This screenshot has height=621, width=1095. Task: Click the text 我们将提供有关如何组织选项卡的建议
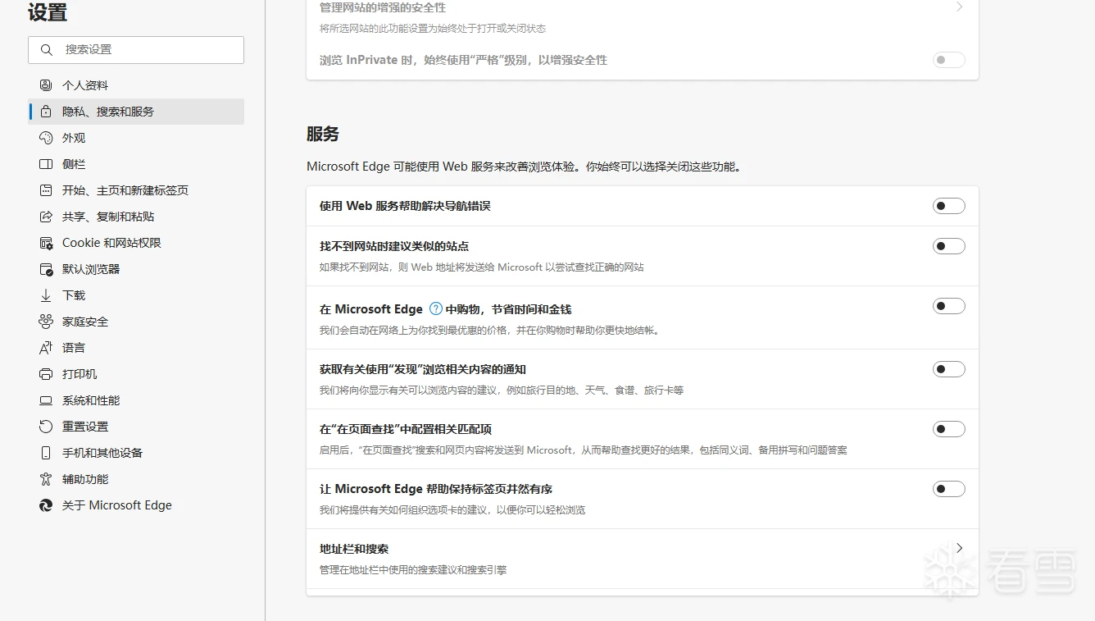coord(452,509)
